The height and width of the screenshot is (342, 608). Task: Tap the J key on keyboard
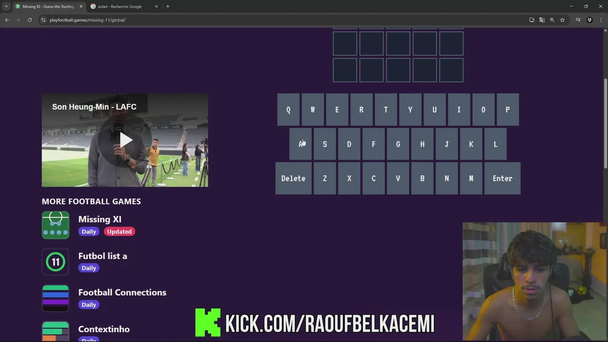click(x=446, y=144)
